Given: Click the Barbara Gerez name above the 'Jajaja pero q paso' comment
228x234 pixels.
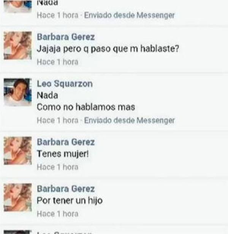Looking at the screenshot, I should [x=66, y=37].
